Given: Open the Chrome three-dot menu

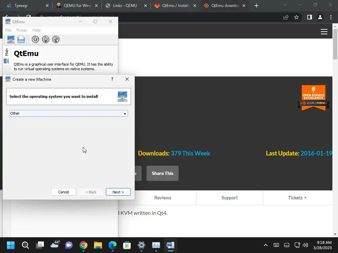Looking at the screenshot, I should click(x=331, y=17).
